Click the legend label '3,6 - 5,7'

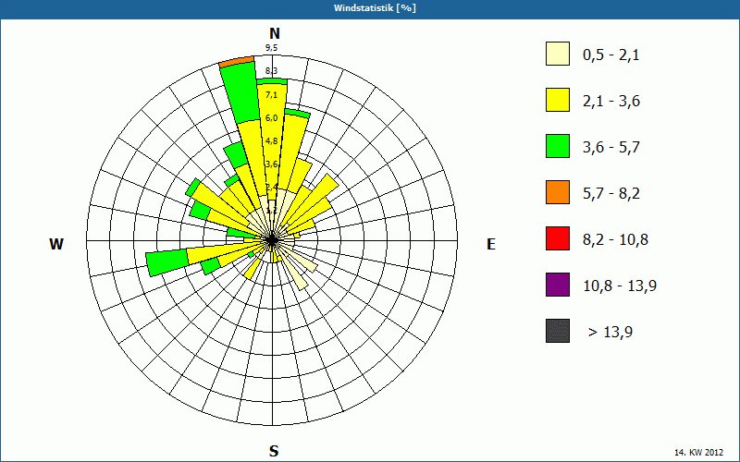coord(611,148)
